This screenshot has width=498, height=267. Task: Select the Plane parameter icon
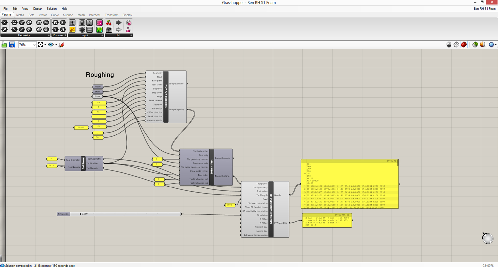[x=29, y=22]
